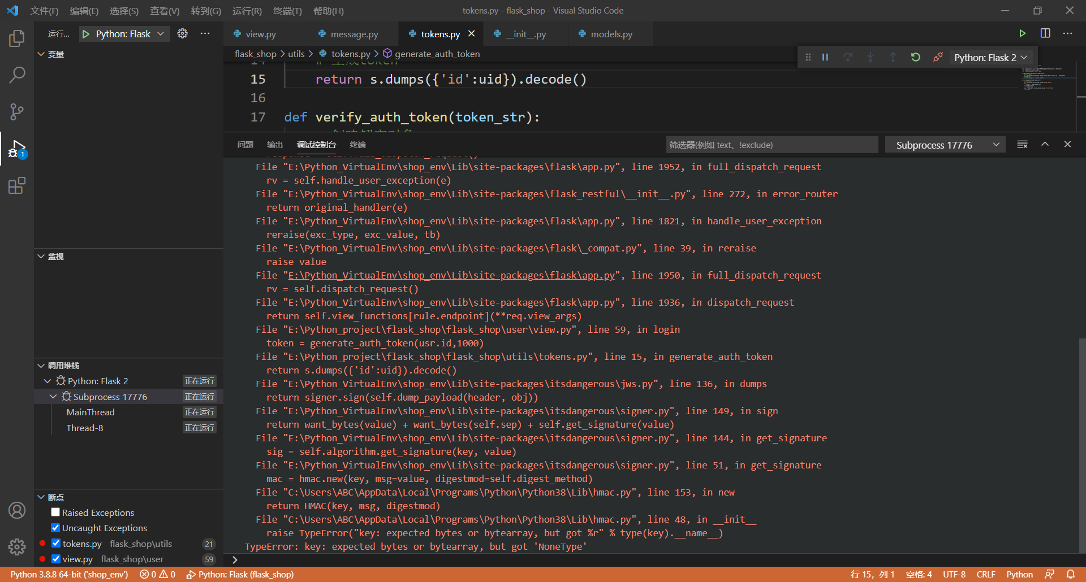Viewport: 1086px width, 582px height.
Task: Switch to the 输出 (Output) panel tab
Action: point(275,145)
